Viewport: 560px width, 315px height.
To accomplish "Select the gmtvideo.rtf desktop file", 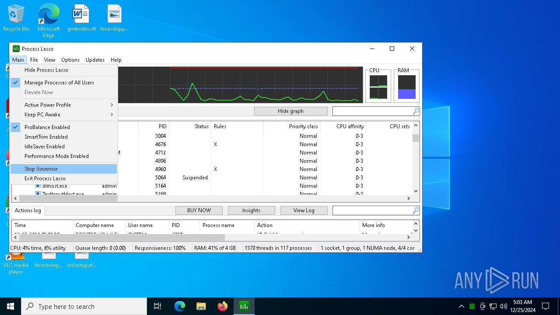I will click(81, 18).
